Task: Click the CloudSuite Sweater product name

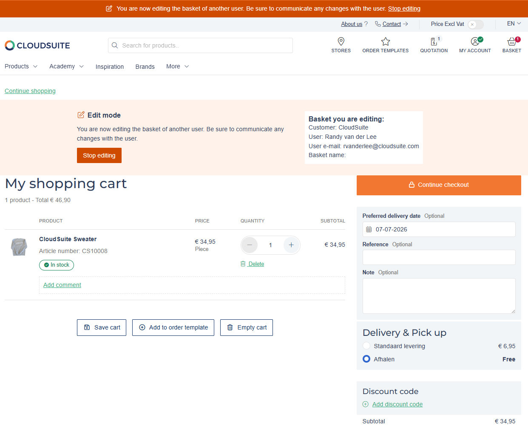Action: point(68,239)
